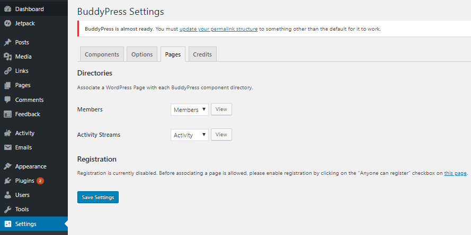Image resolution: width=471 pixels, height=235 pixels.
Task: Click the Users person icon
Action: coord(7,195)
